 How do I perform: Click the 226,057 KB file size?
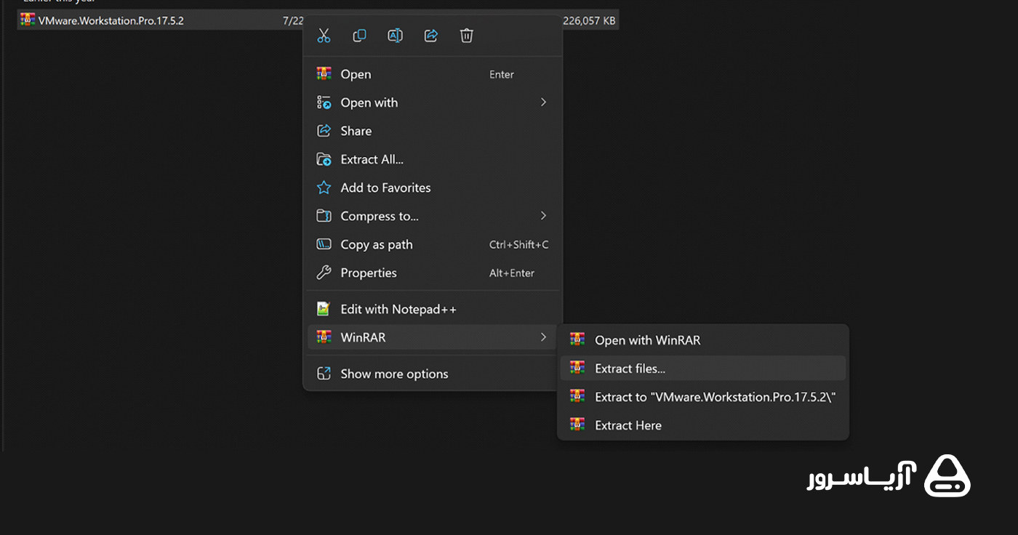pyautogui.click(x=589, y=20)
